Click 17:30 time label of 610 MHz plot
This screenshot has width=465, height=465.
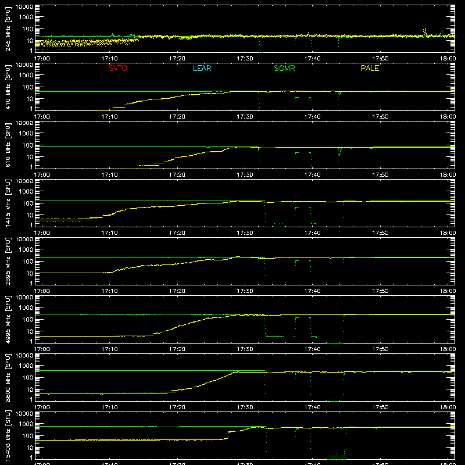point(245,175)
